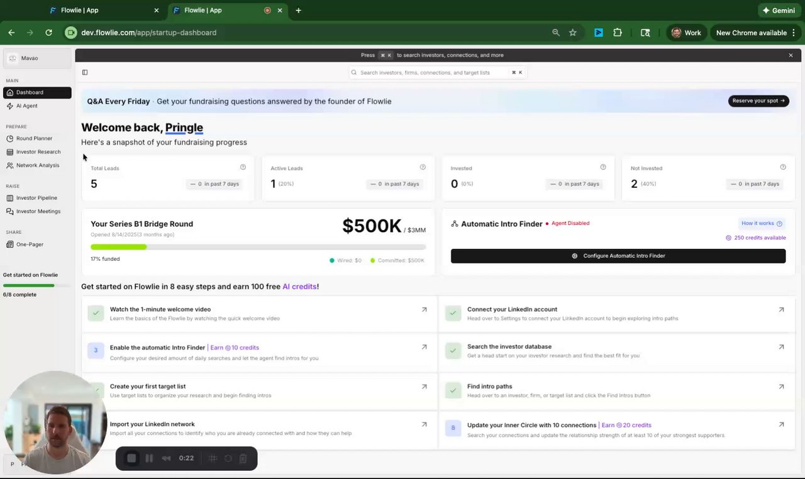Click step number 3 badge

(96, 351)
